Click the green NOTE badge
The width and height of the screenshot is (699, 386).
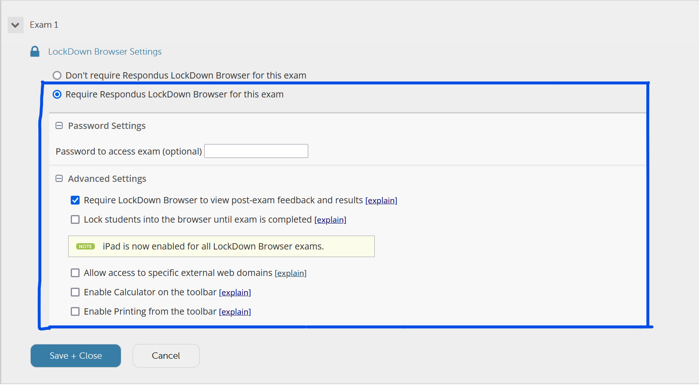tap(85, 247)
